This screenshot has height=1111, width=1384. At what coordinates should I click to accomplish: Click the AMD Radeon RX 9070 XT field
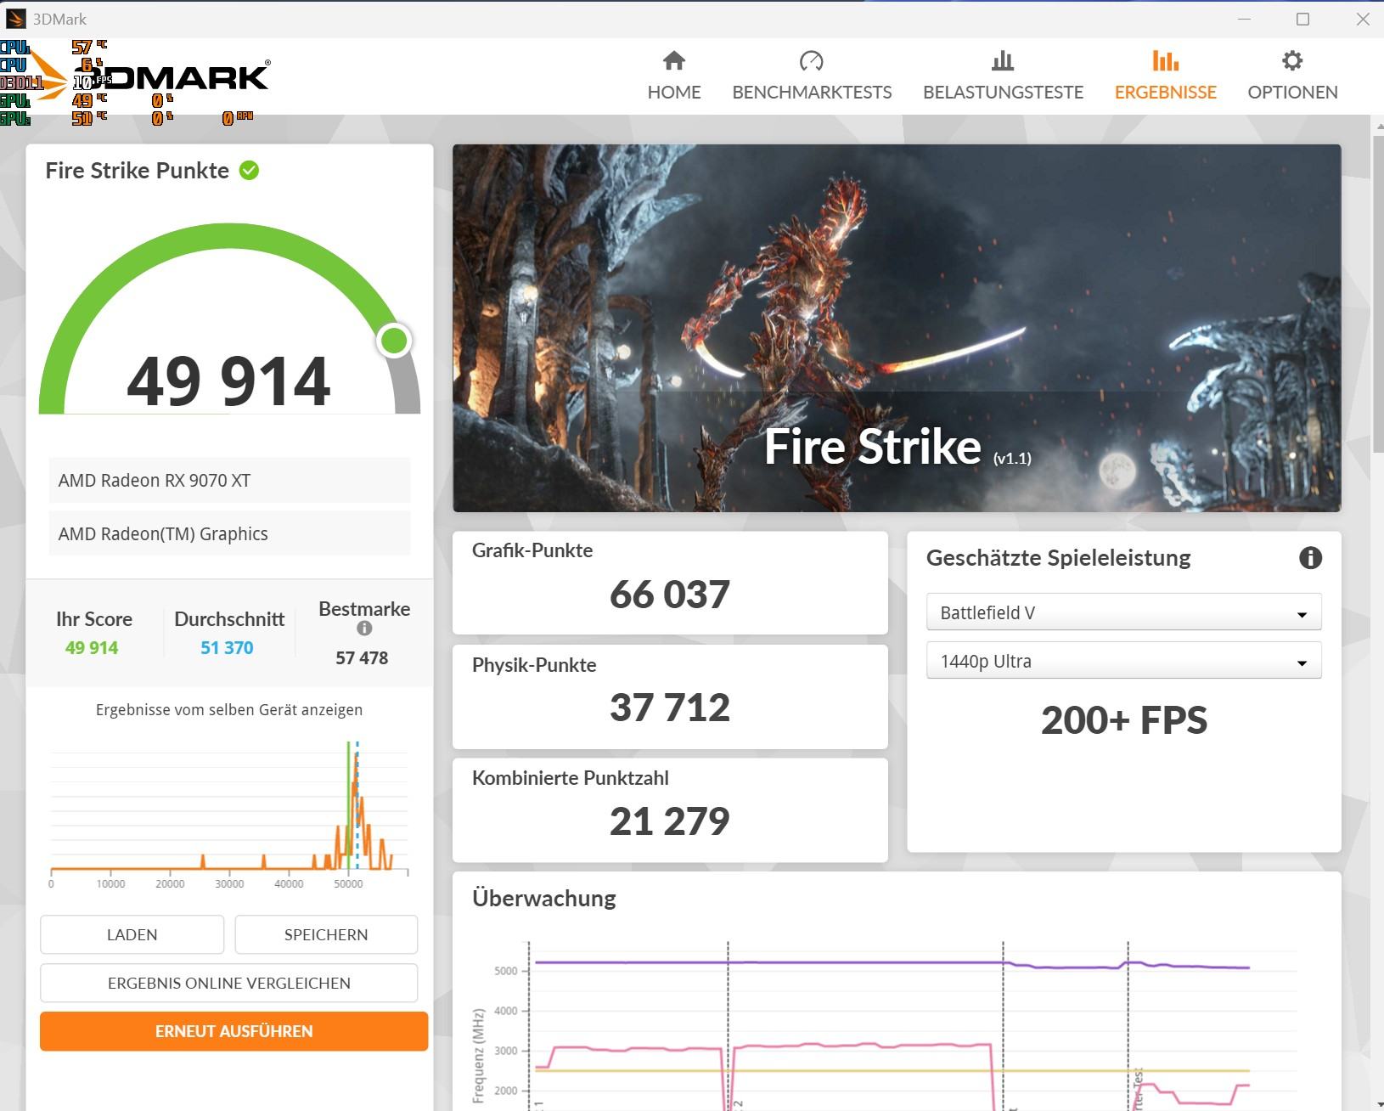pyautogui.click(x=229, y=480)
